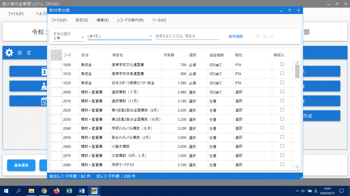Expand the (すべて) category dropdown
350x196 pixels.
point(119,36)
